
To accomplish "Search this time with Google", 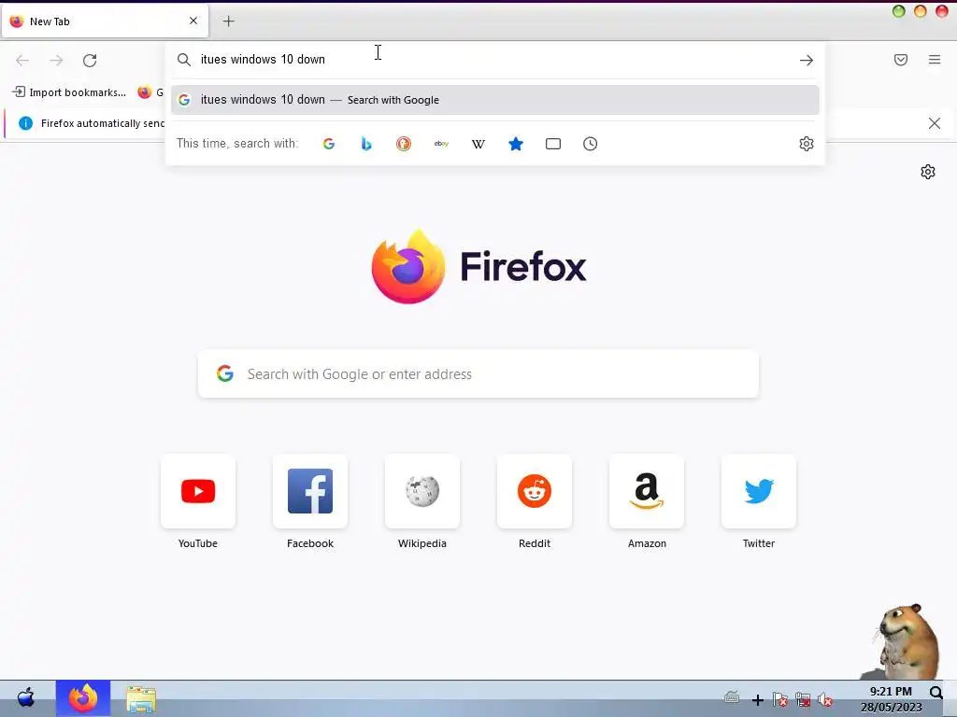I will click(x=329, y=144).
